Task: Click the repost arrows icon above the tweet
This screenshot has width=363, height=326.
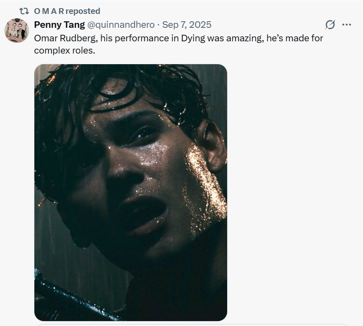Action: (24, 11)
